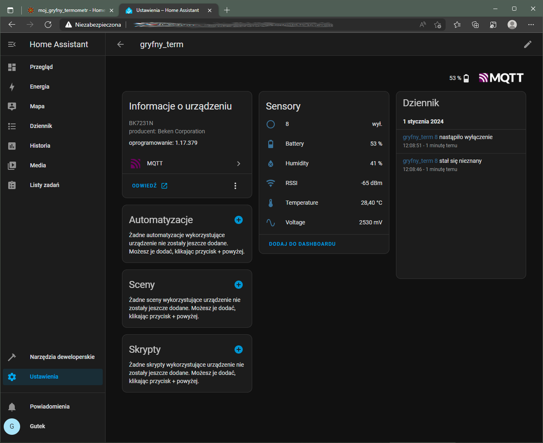Click the Niezabezpieczona security warning
The width and height of the screenshot is (543, 443).
tap(93, 25)
